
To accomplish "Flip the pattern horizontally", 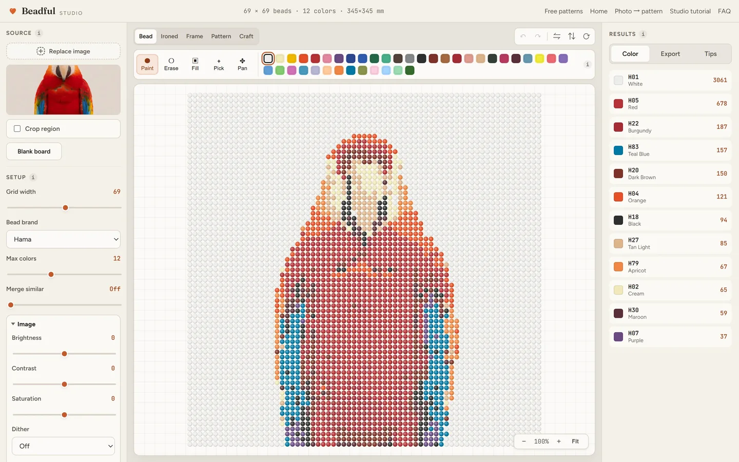I will pos(557,36).
